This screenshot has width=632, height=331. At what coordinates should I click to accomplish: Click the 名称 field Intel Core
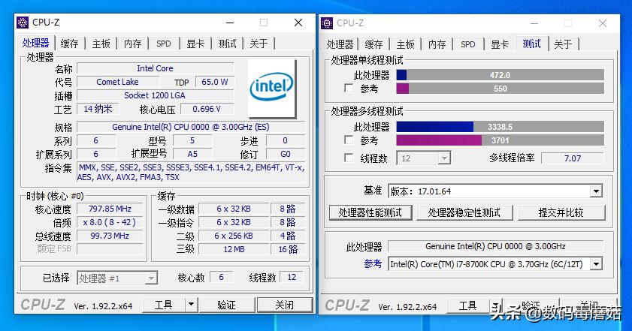[x=155, y=68]
